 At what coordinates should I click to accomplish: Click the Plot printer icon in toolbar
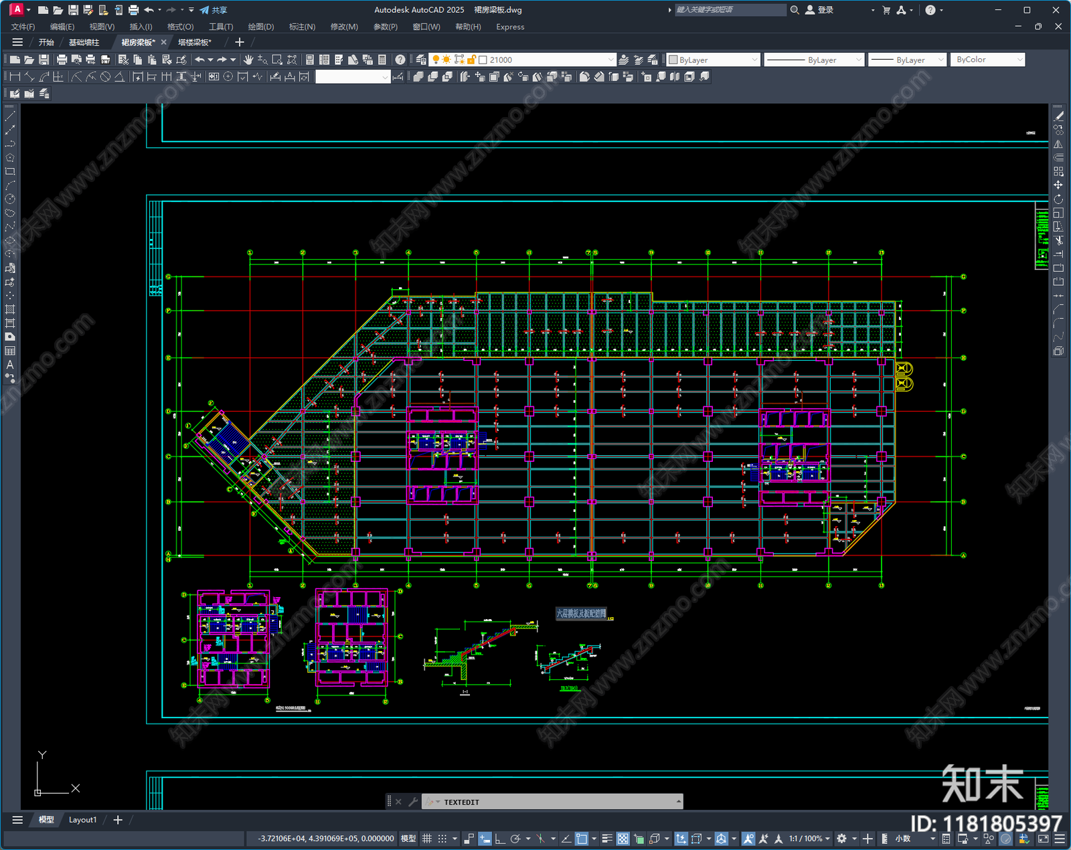tap(62, 60)
